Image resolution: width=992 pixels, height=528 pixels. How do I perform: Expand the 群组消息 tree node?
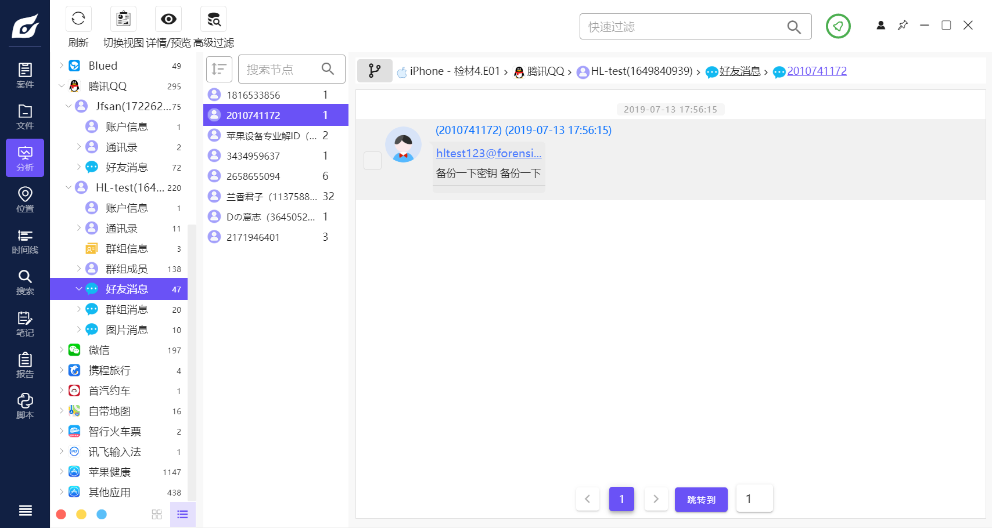tap(79, 309)
